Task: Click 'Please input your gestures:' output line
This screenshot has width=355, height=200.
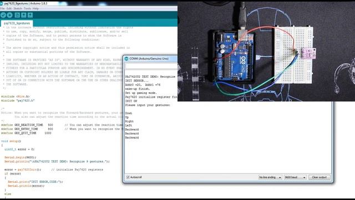Action: click(148, 105)
